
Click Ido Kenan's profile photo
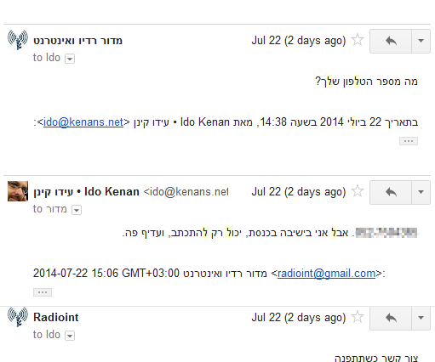(x=18, y=191)
